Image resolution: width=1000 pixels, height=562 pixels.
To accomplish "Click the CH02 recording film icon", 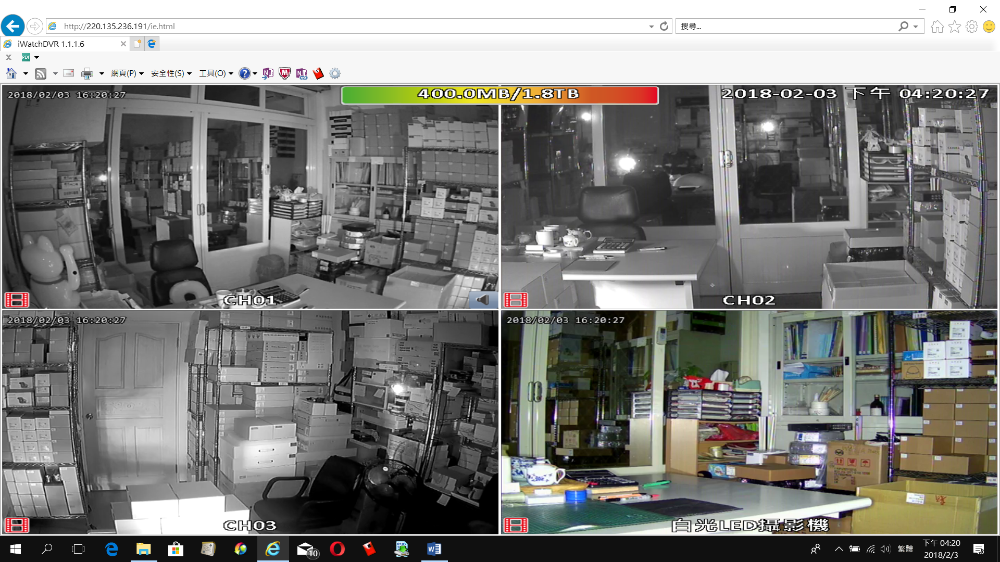I will click(x=516, y=300).
